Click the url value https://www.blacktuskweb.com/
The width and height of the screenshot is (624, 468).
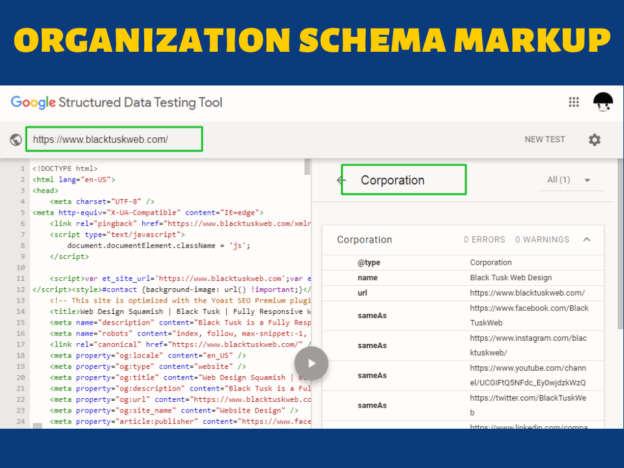pos(527,293)
